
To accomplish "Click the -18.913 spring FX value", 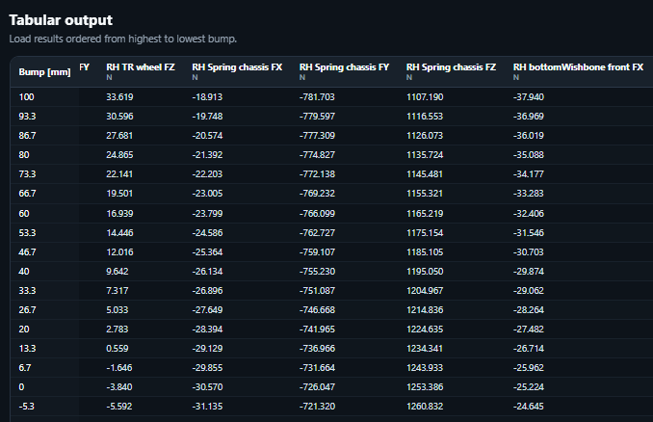I will pos(207,97).
